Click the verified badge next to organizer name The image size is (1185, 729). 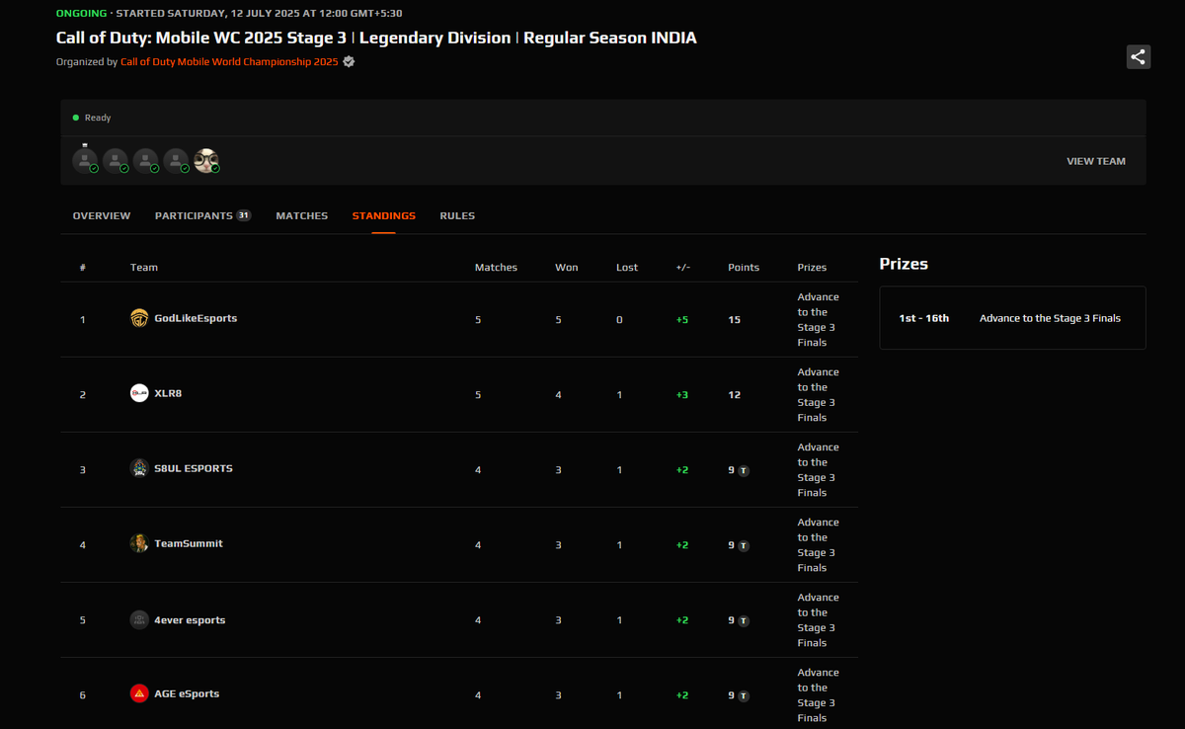[349, 61]
